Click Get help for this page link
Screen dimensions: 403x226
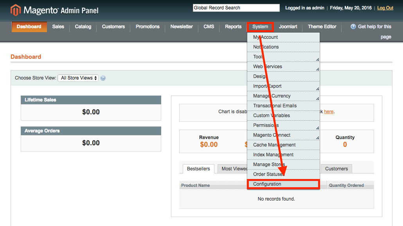[x=374, y=32]
